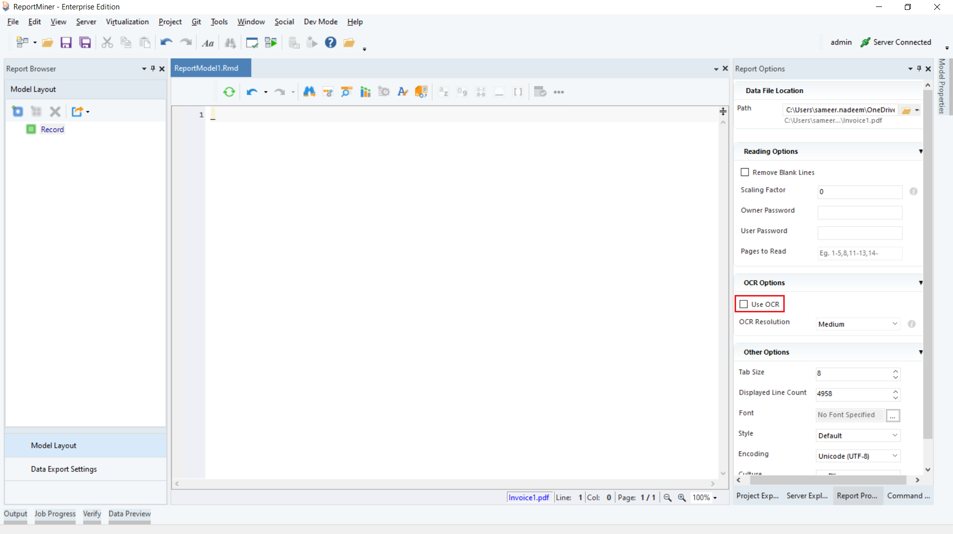Click the Font browse ellipsis button
Screen dimensions: 953x534
point(892,415)
